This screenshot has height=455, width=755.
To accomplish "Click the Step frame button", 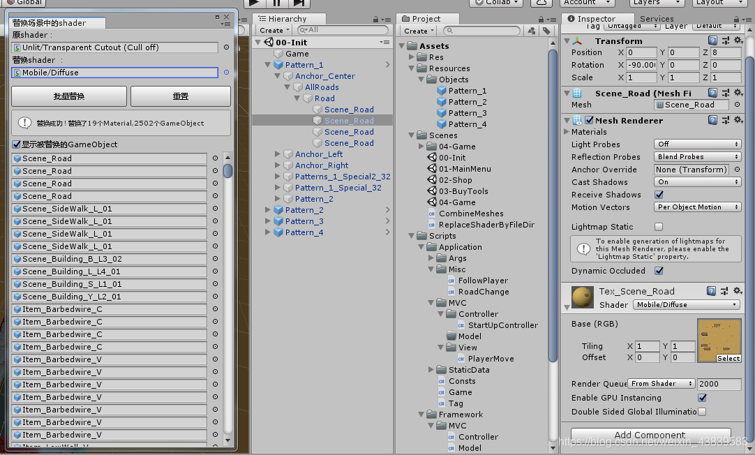I will pyautogui.click(x=299, y=3).
